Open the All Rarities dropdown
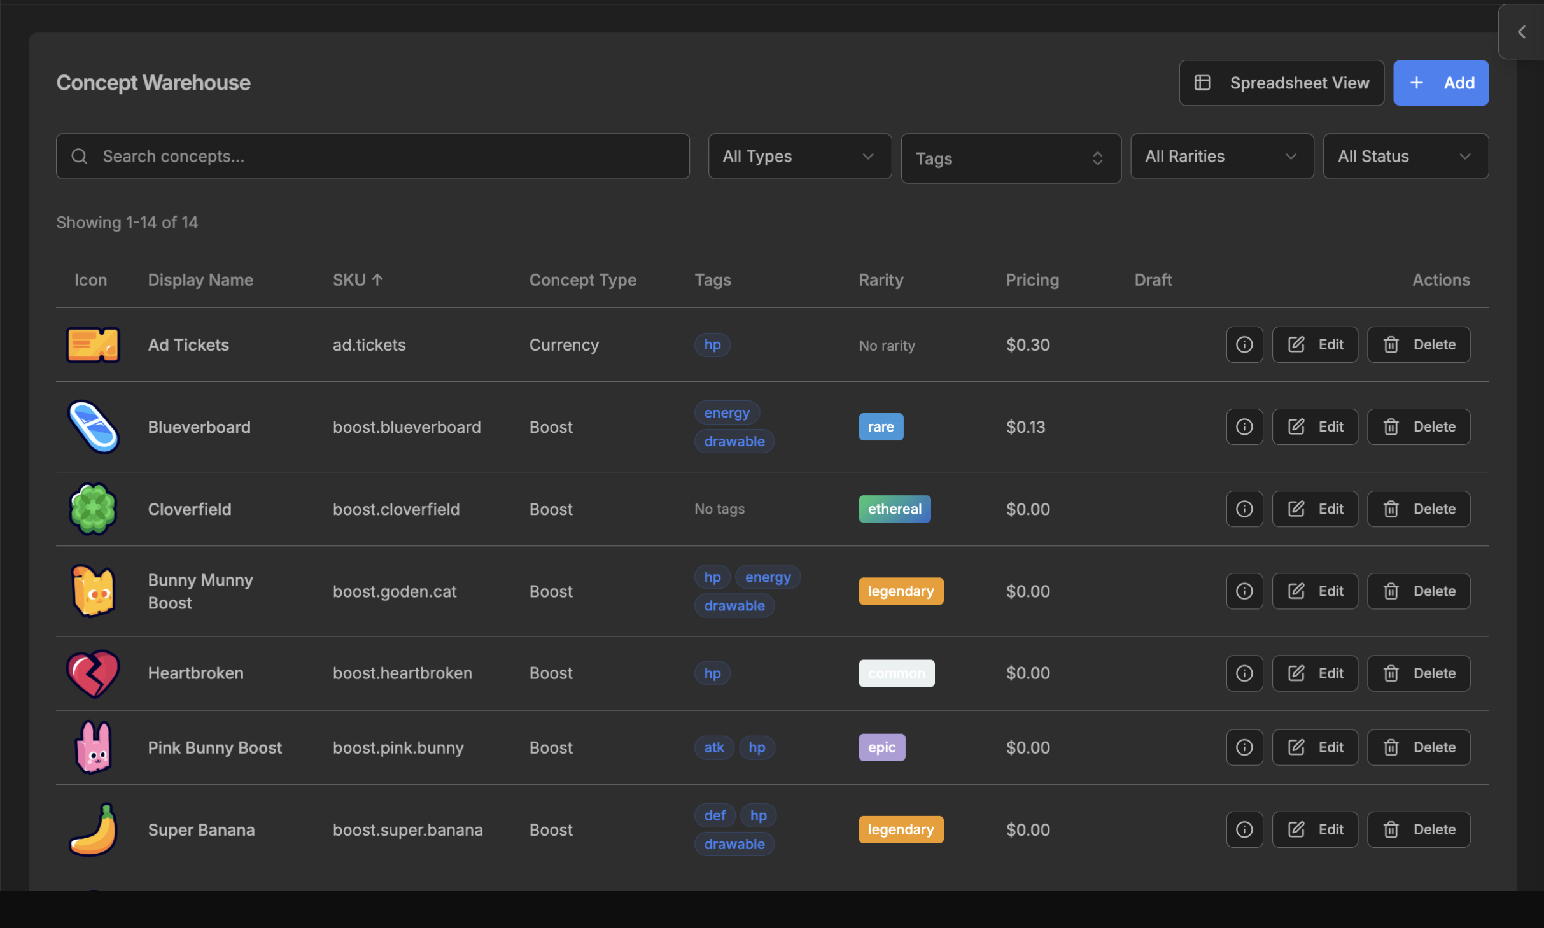The height and width of the screenshot is (928, 1544). [x=1221, y=156]
